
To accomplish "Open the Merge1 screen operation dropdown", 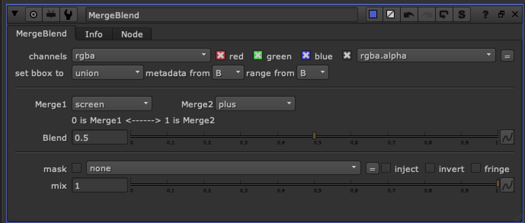I will [112, 103].
